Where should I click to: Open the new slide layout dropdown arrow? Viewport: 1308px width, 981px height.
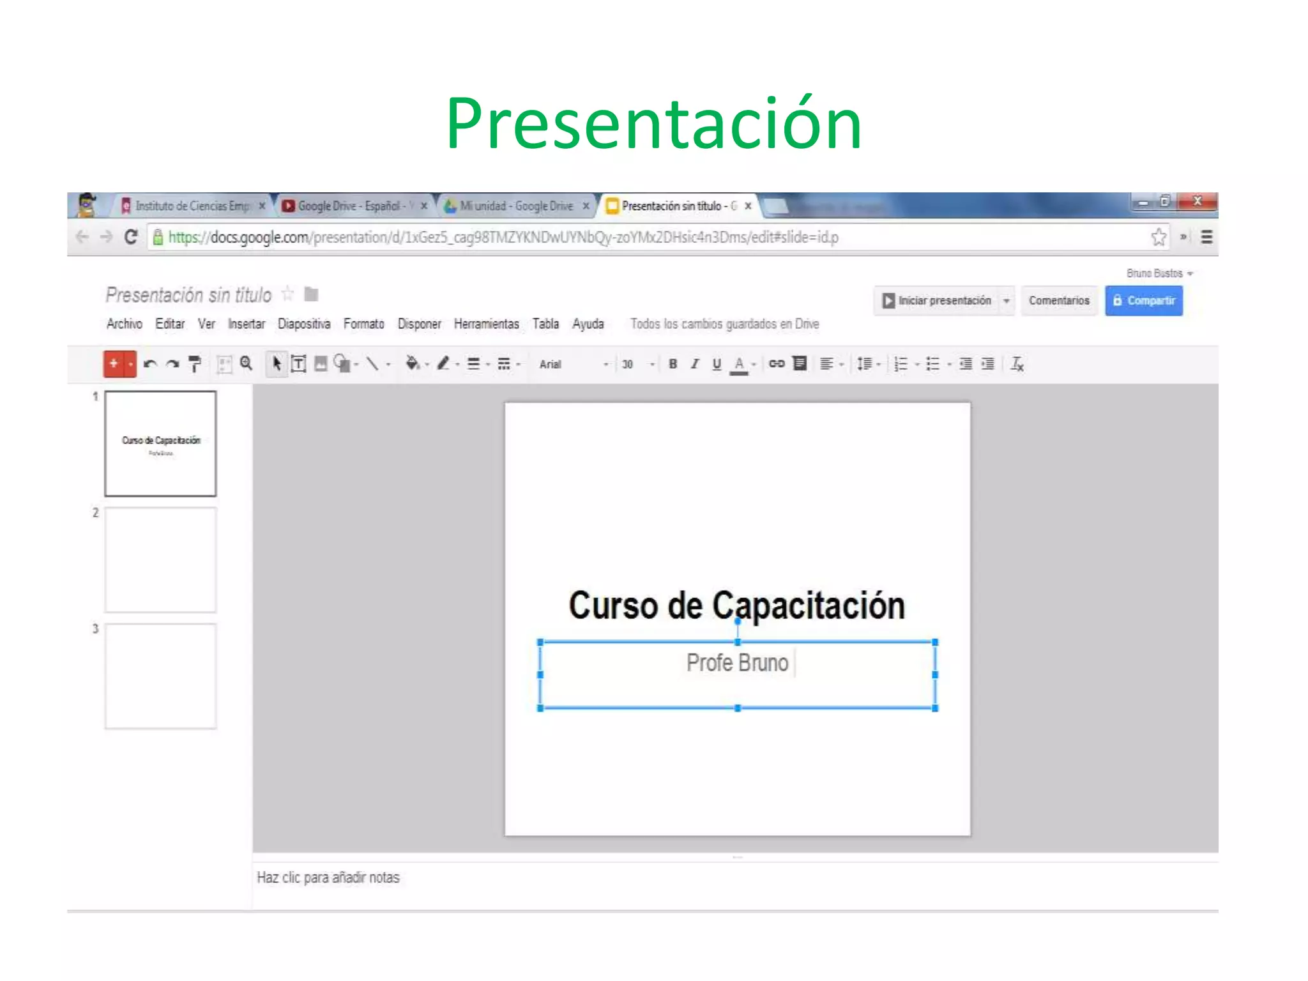[130, 364]
